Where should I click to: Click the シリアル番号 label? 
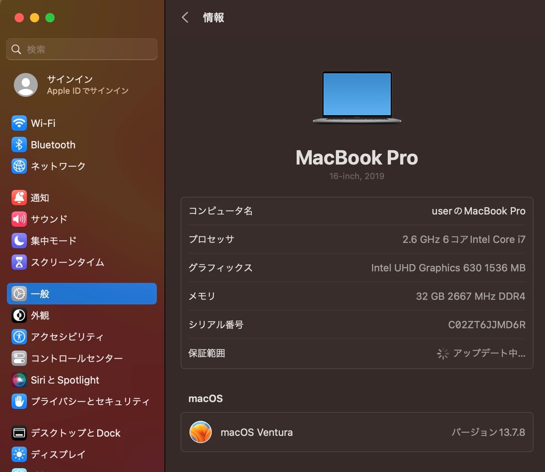click(x=216, y=325)
